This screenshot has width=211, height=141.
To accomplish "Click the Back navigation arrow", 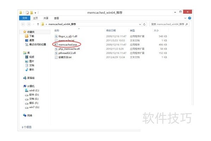I will 23,24.
